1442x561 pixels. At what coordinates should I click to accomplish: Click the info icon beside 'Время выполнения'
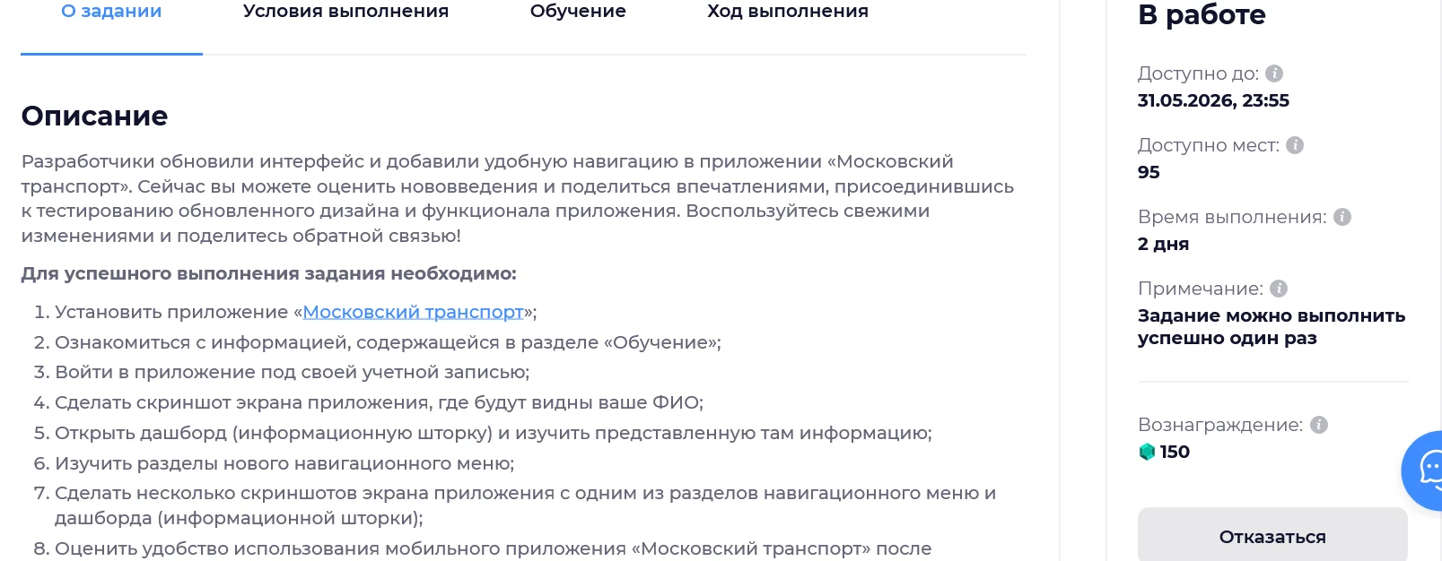(1342, 217)
